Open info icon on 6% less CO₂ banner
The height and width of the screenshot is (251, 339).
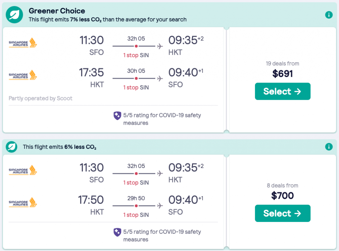click(x=328, y=146)
